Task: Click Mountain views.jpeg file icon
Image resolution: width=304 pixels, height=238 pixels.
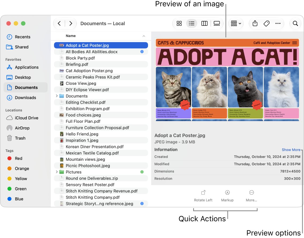Action: pos(61,159)
